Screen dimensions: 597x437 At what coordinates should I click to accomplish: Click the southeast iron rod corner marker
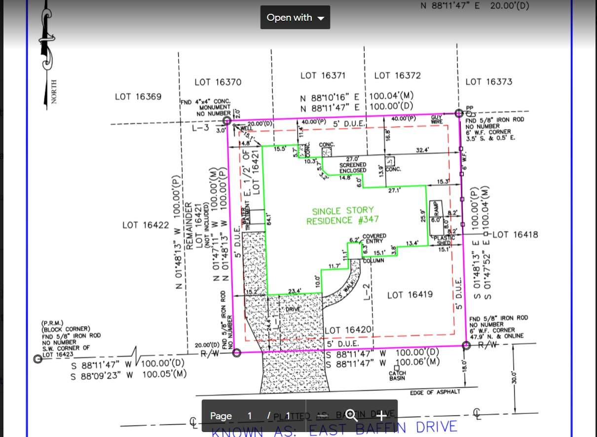click(x=465, y=345)
